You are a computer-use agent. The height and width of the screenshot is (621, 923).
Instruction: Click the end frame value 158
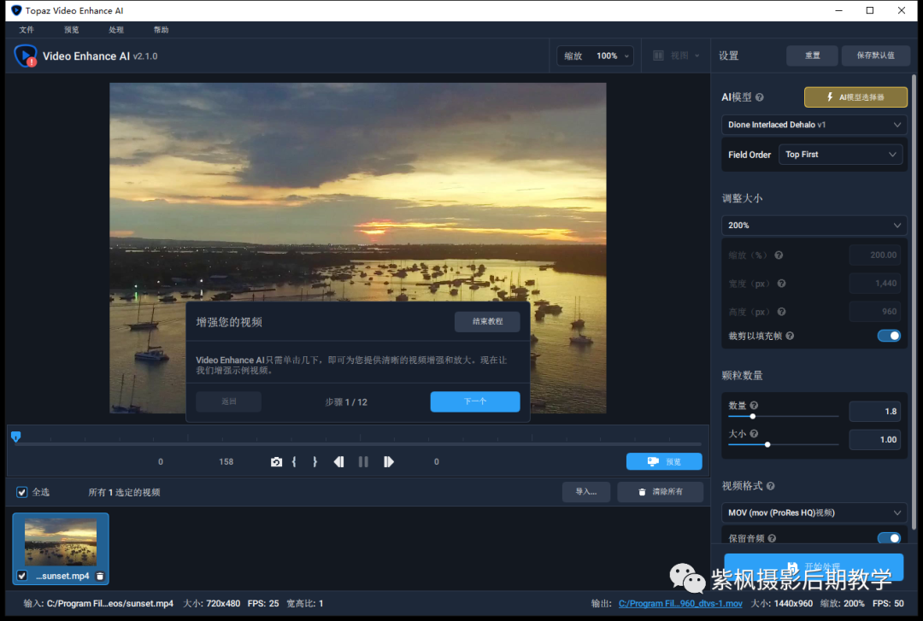tap(226, 462)
